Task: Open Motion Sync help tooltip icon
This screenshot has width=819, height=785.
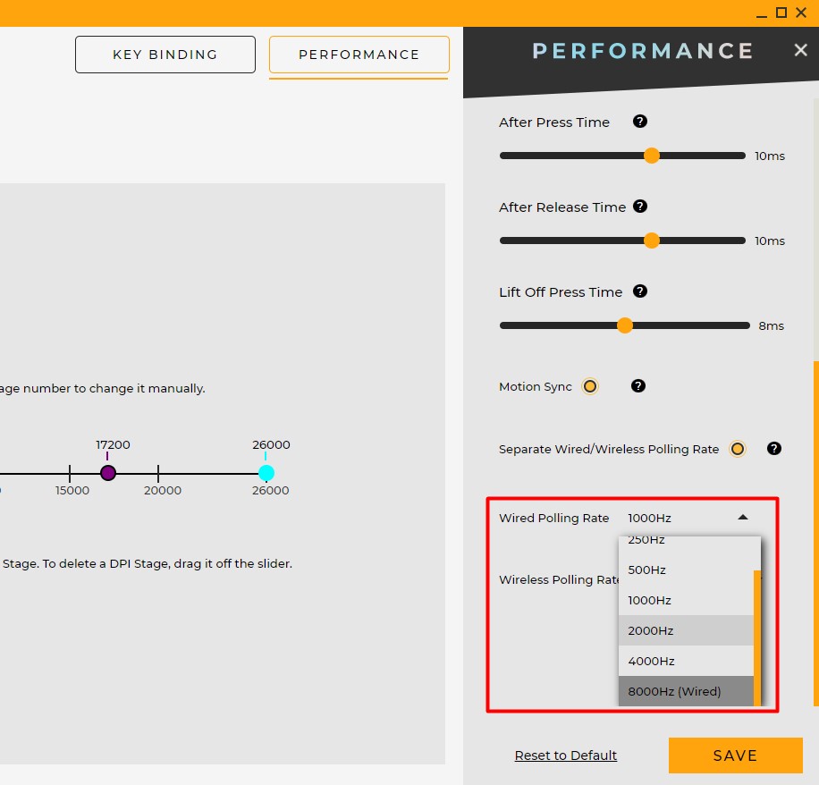Action: [637, 386]
